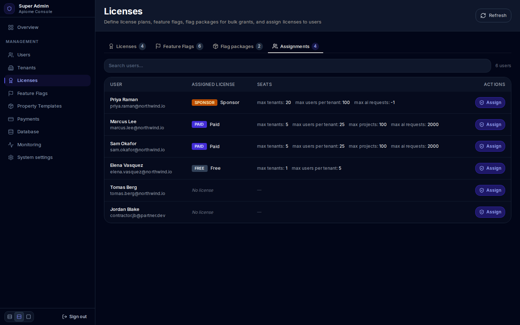Click the Payments card icon in sidebar
Screen dimensions: 520x325
pyautogui.click(x=11, y=119)
